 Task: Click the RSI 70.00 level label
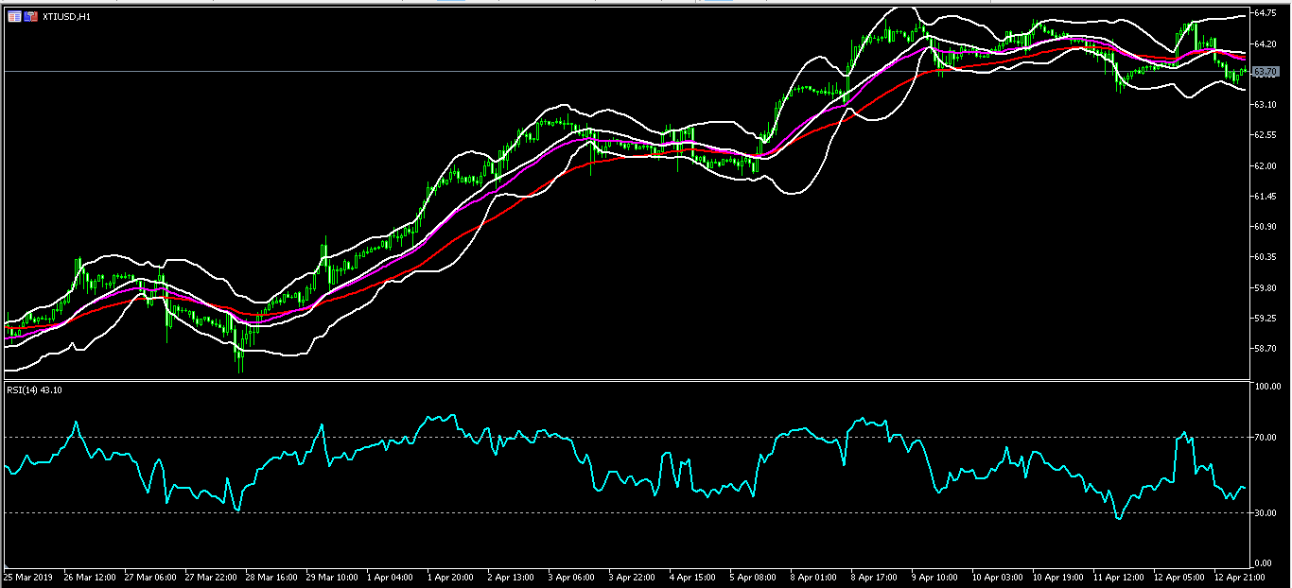tap(1266, 438)
